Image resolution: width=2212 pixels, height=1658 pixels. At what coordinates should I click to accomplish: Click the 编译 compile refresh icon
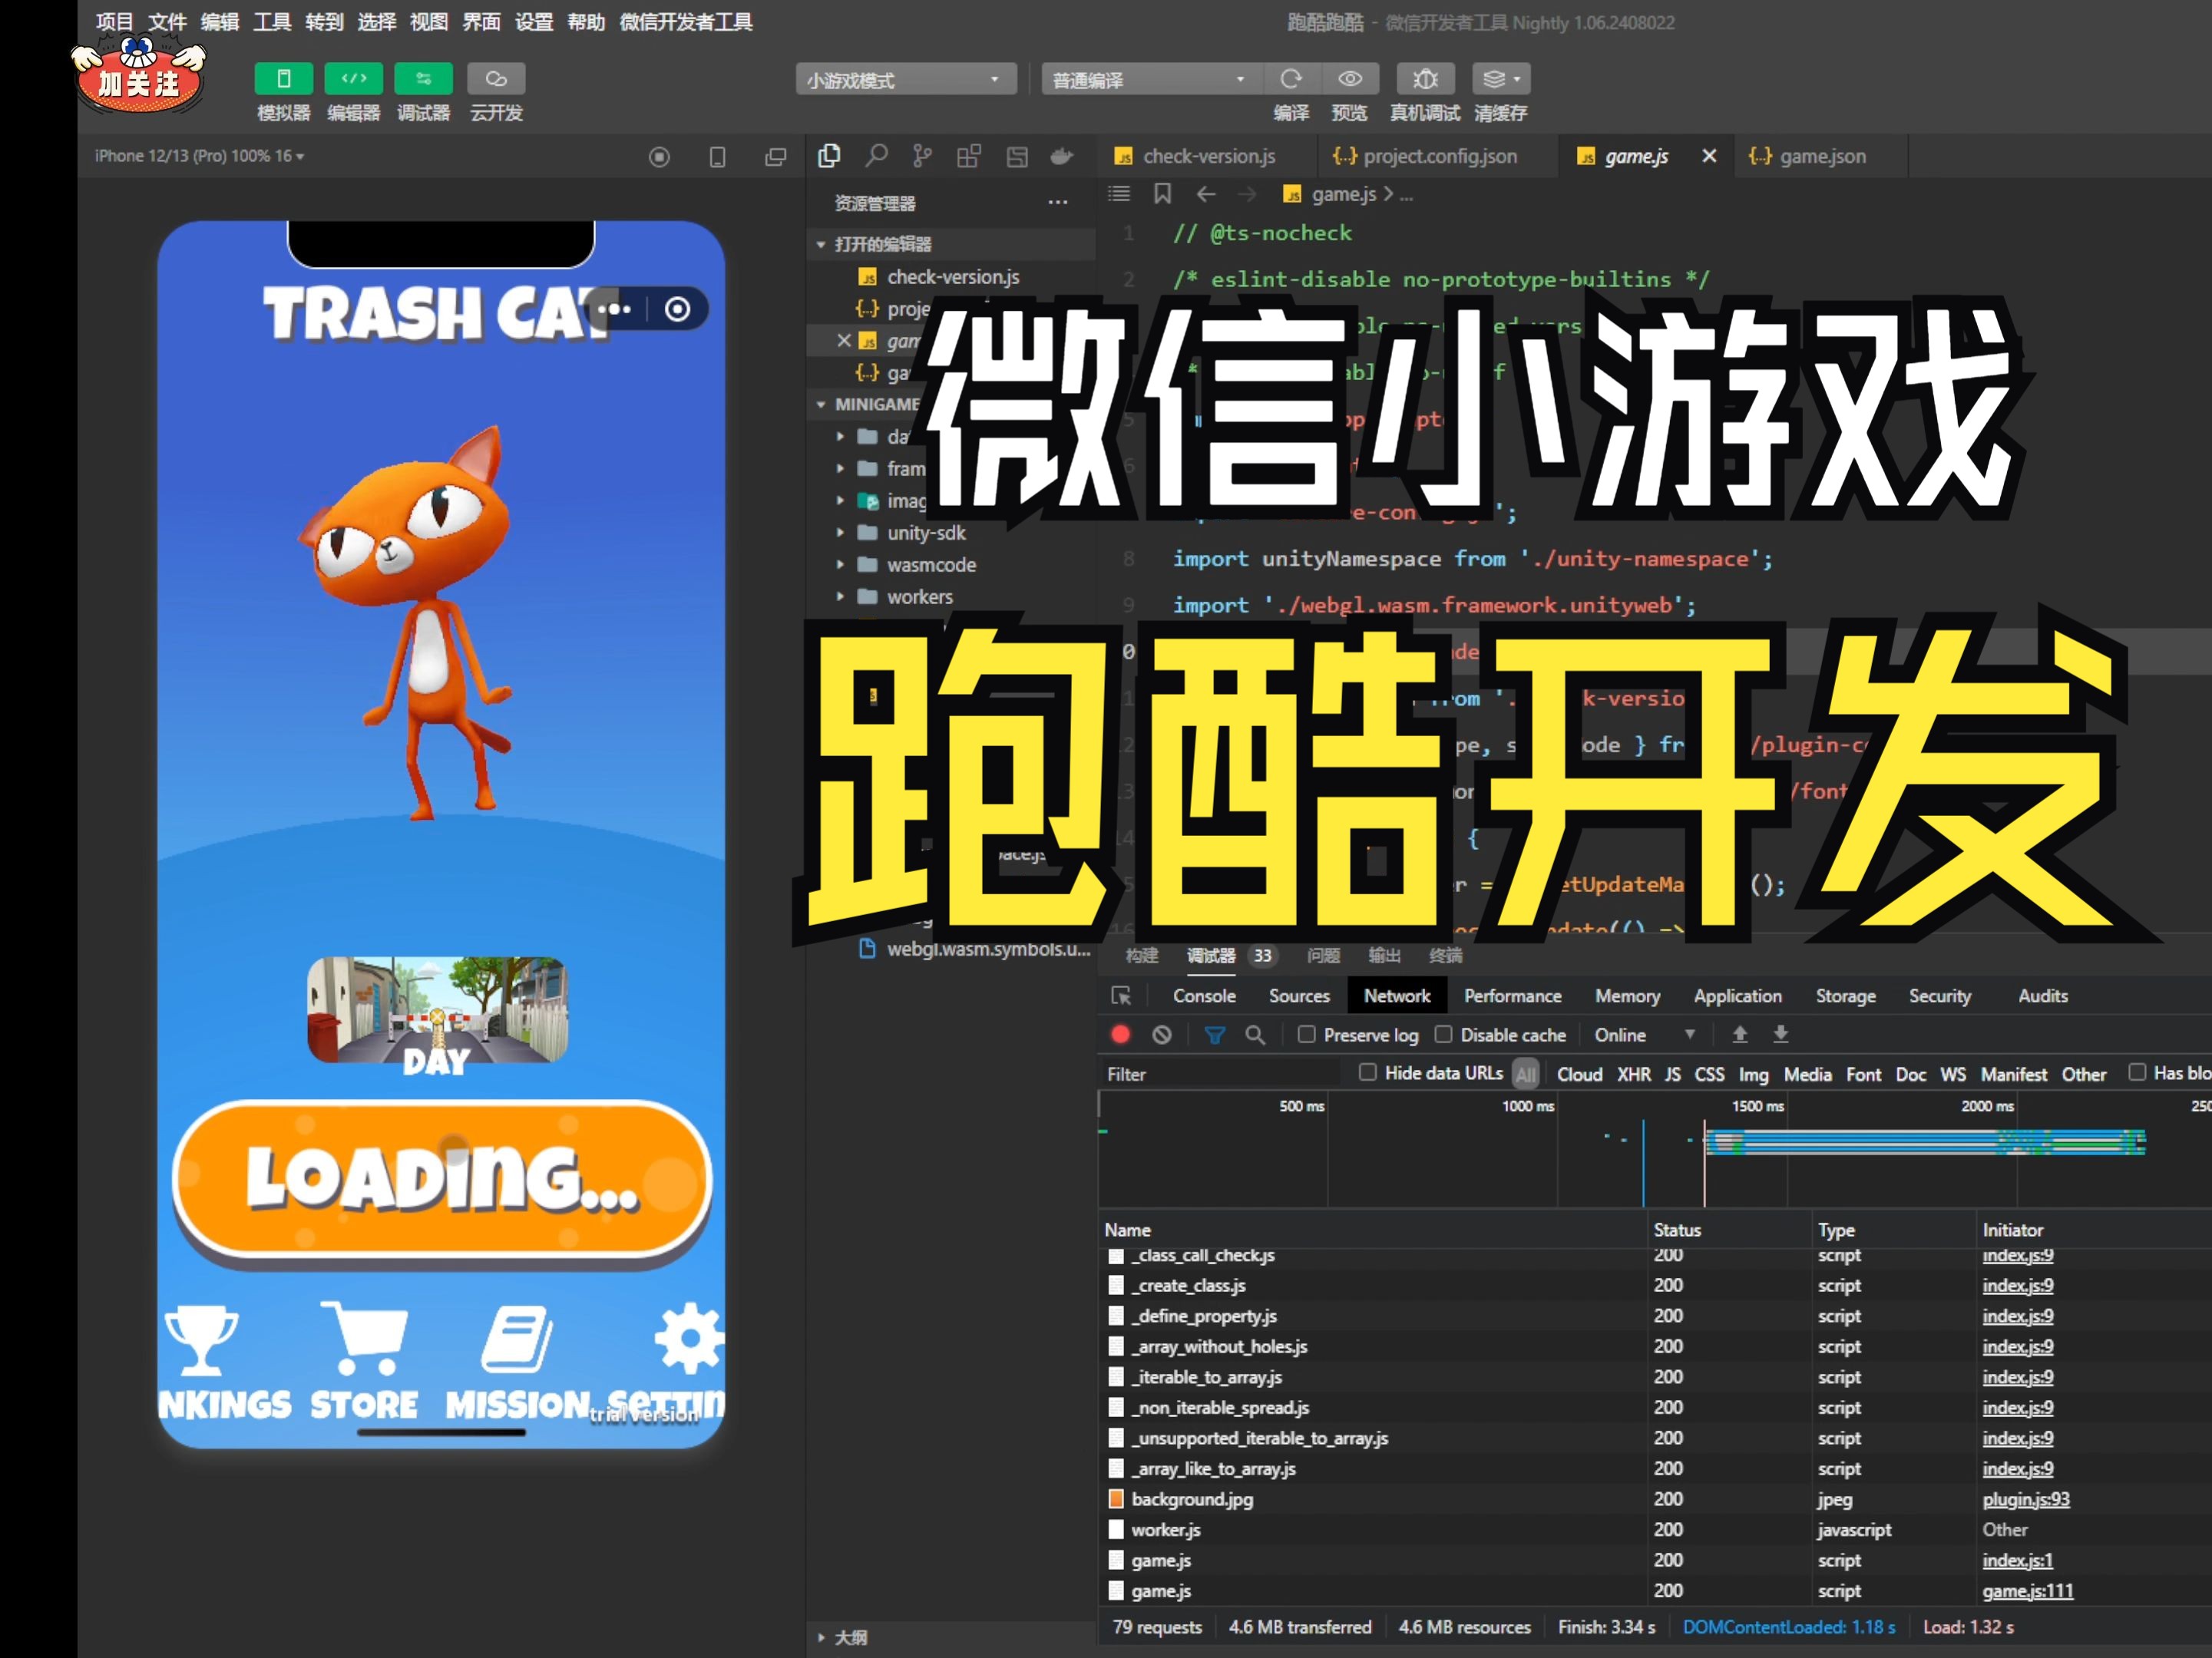coord(1291,78)
